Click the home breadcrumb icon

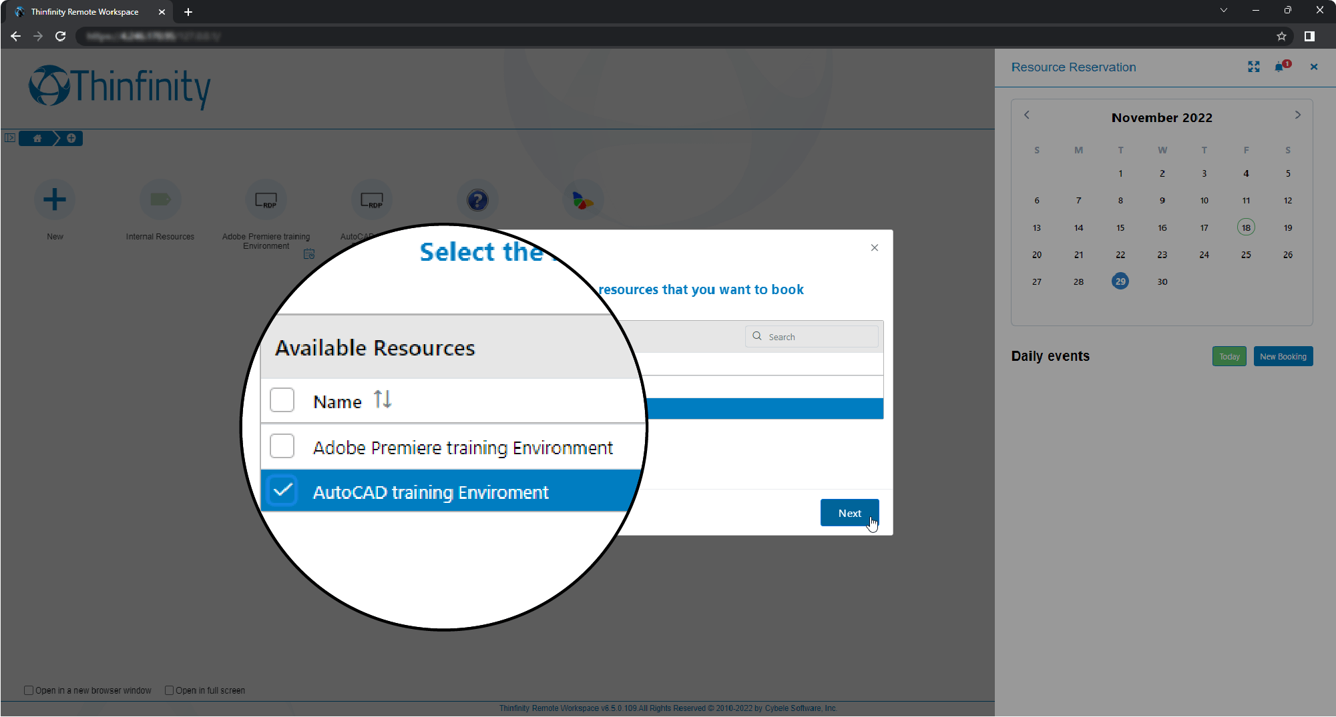[x=37, y=138]
